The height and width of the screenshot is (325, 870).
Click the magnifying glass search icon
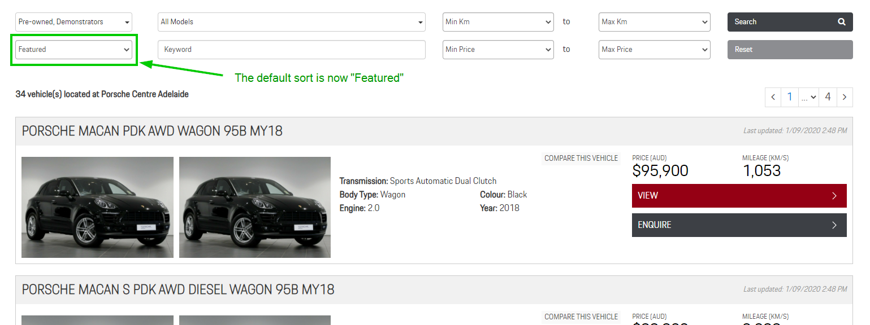coord(842,21)
